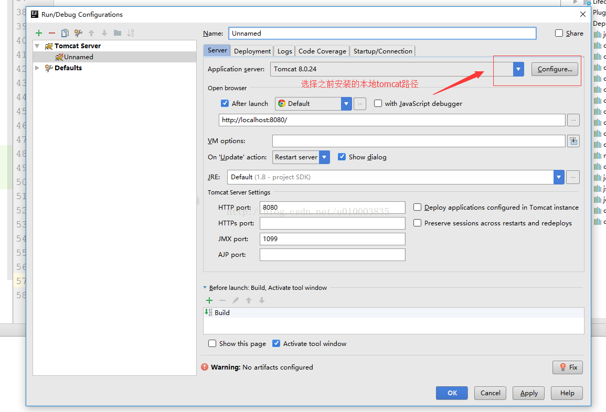Move configuration down in the left list
This screenshot has width=606, height=412.
coord(104,33)
